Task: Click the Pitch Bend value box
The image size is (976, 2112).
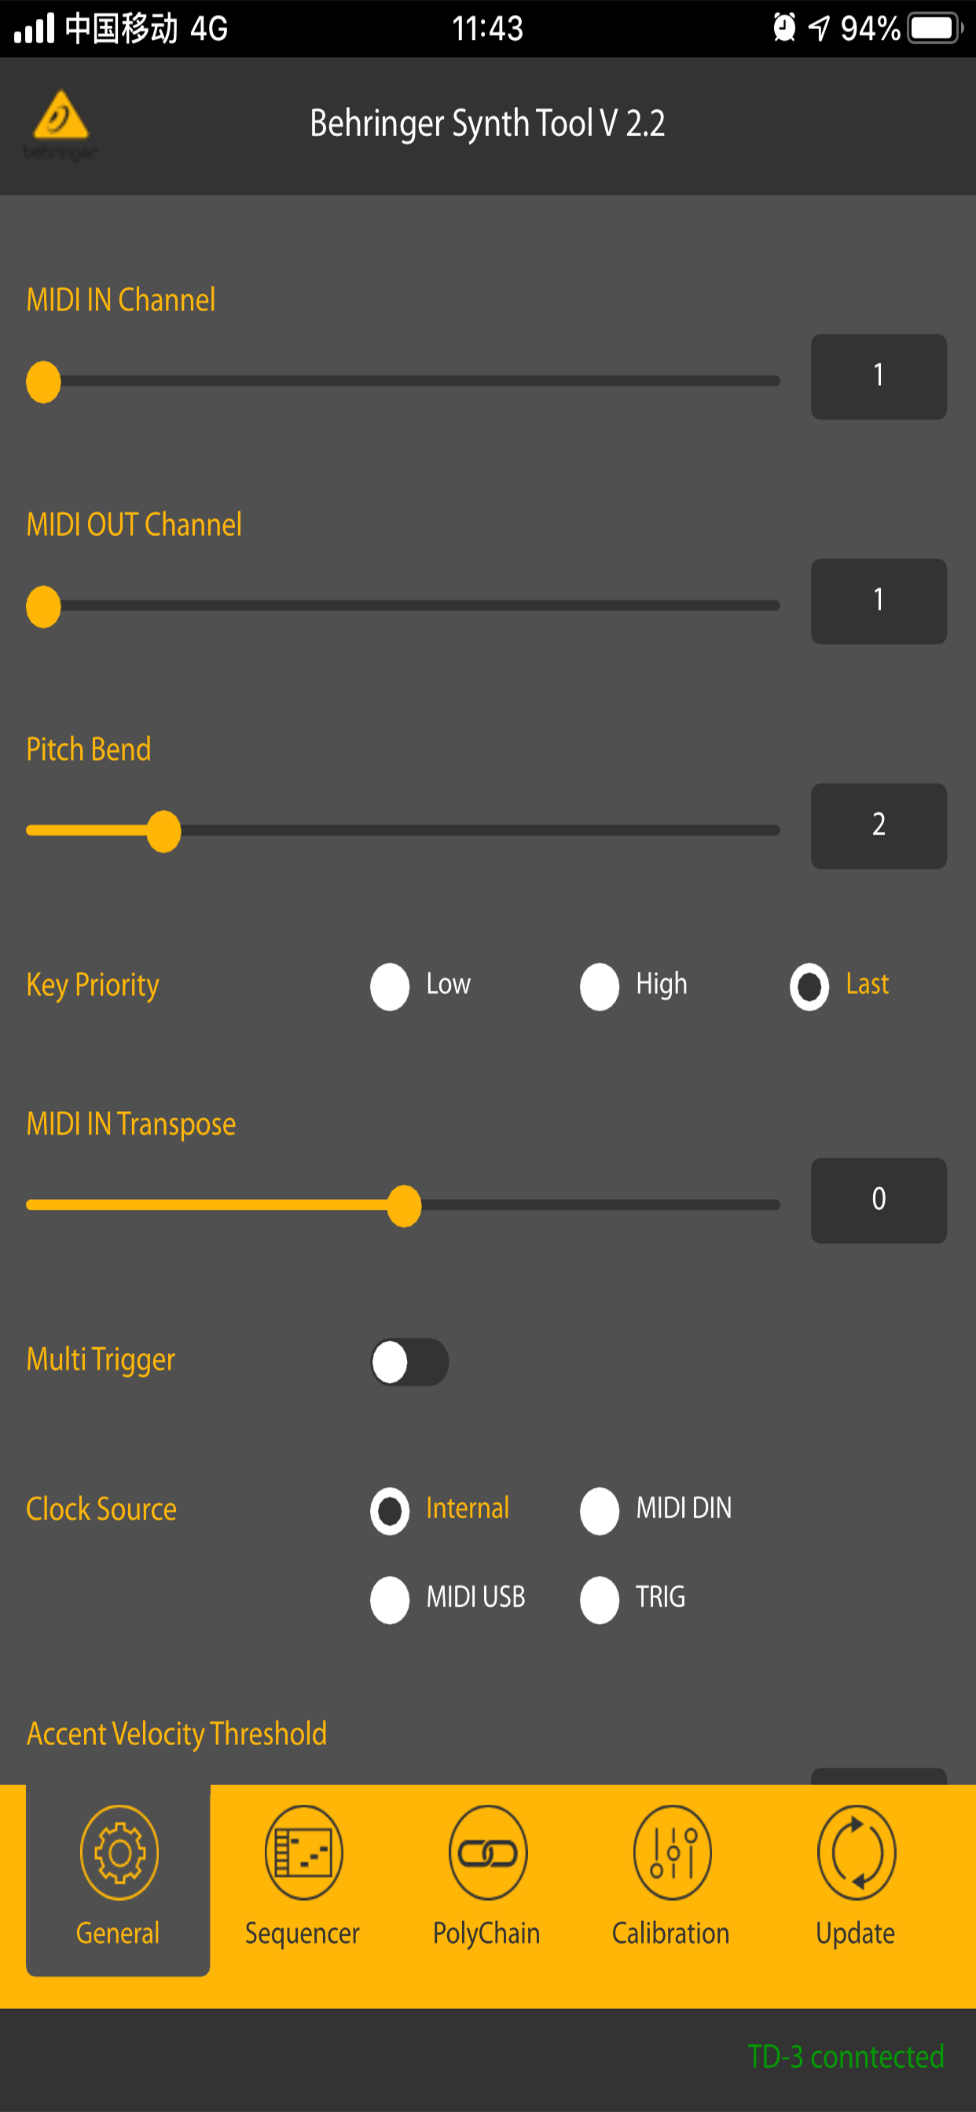Action: point(879,826)
